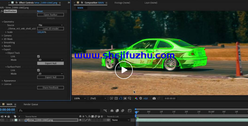Select the bmw_[1000-1060].png layer name

(53, 120)
